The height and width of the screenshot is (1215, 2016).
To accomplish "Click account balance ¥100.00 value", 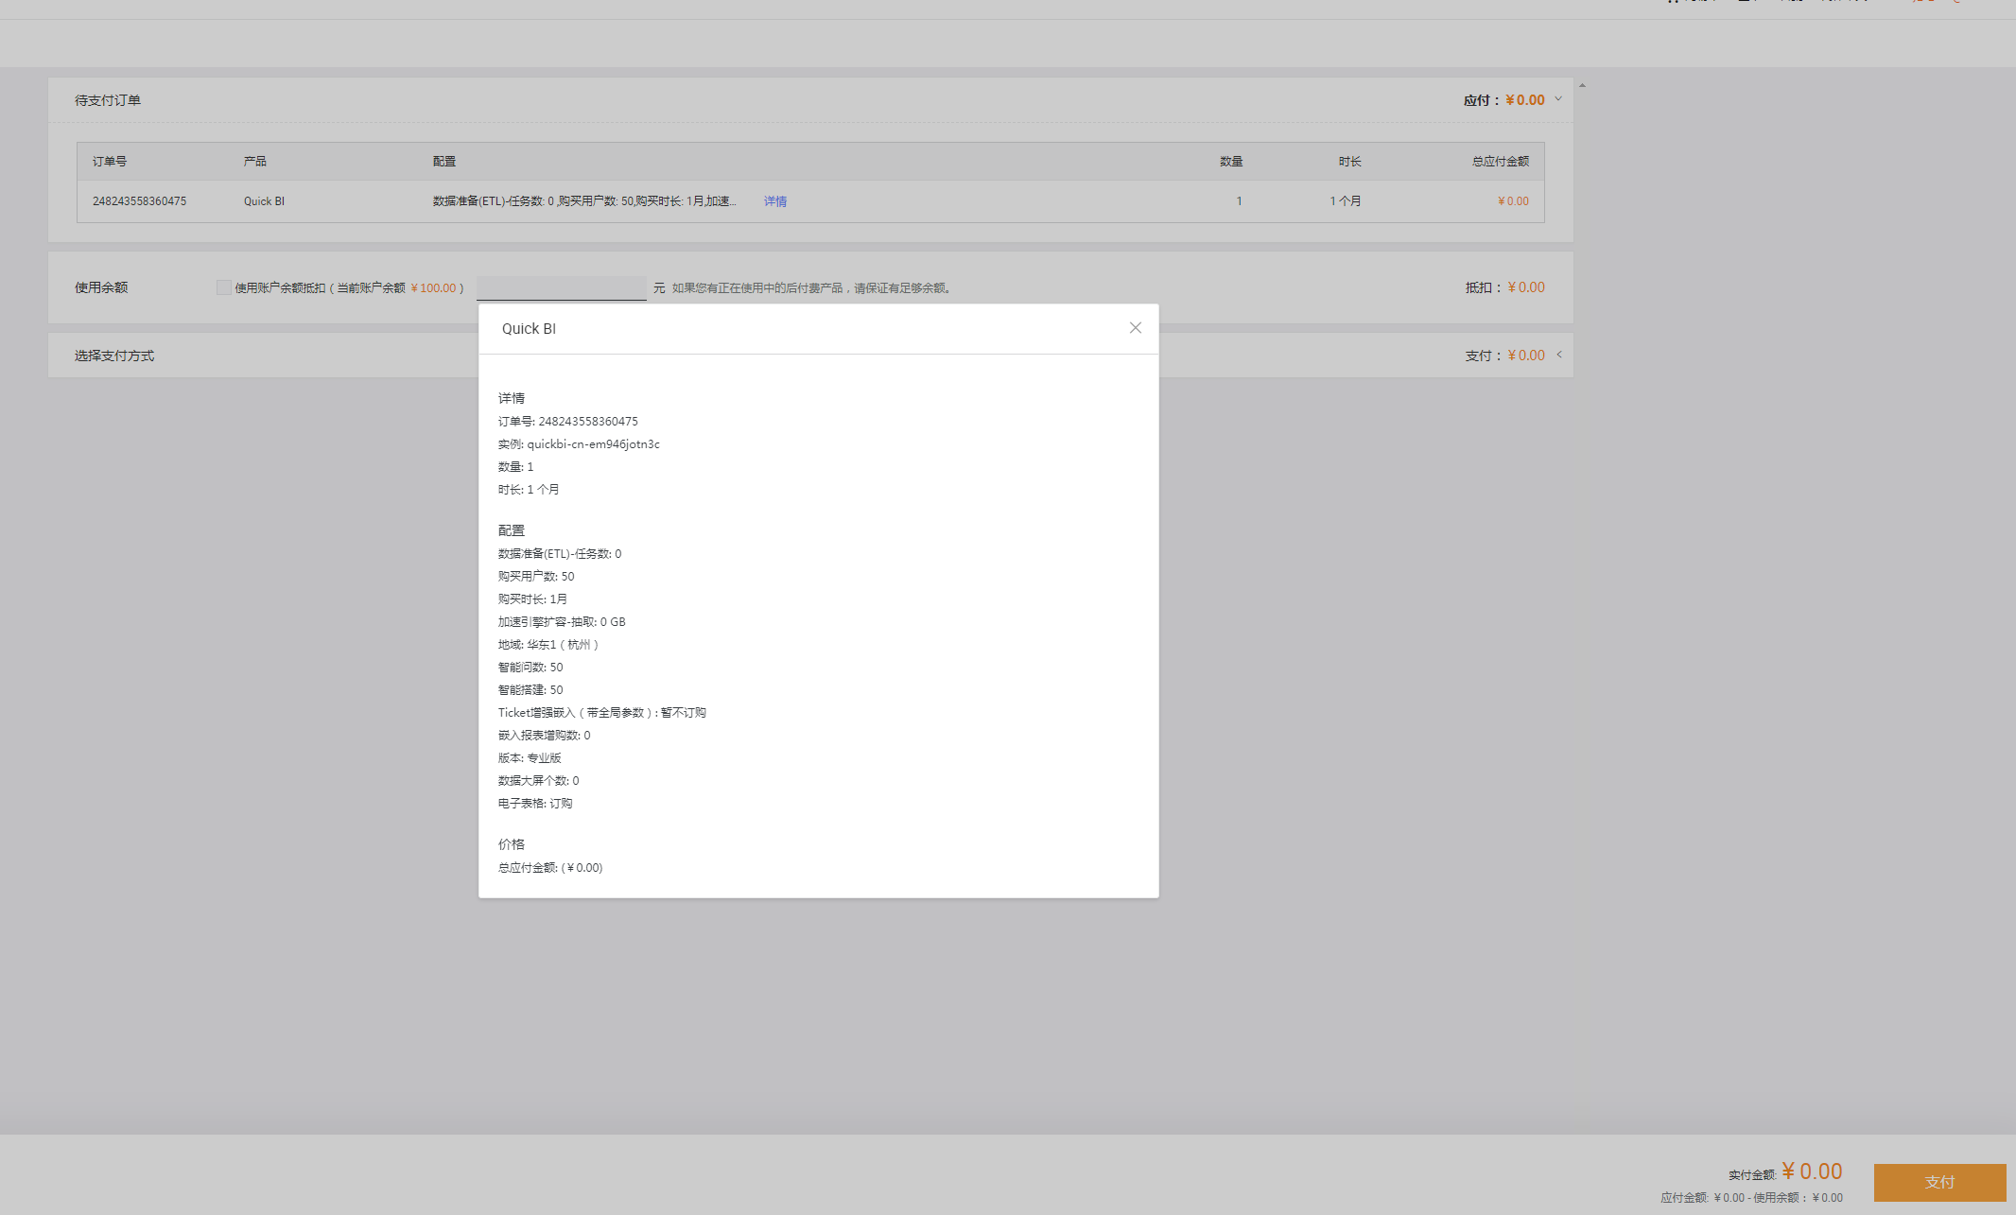I will coord(433,288).
